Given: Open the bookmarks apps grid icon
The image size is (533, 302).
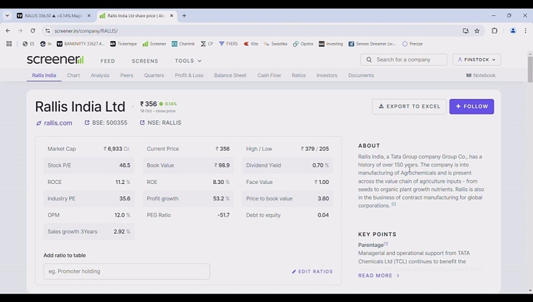Looking at the screenshot, I should pos(9,44).
